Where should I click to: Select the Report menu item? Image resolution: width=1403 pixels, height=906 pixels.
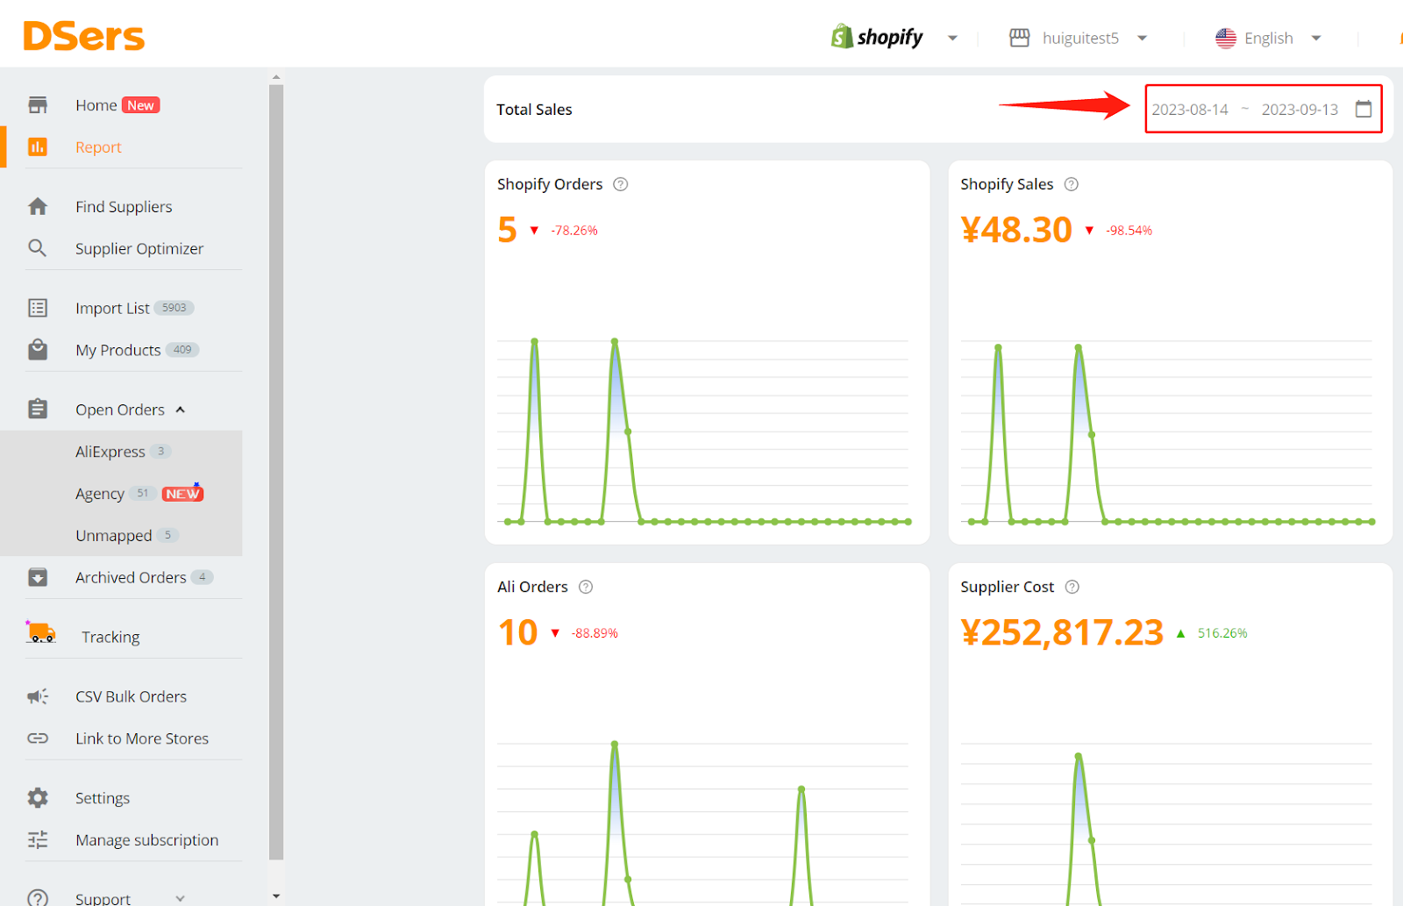98,147
